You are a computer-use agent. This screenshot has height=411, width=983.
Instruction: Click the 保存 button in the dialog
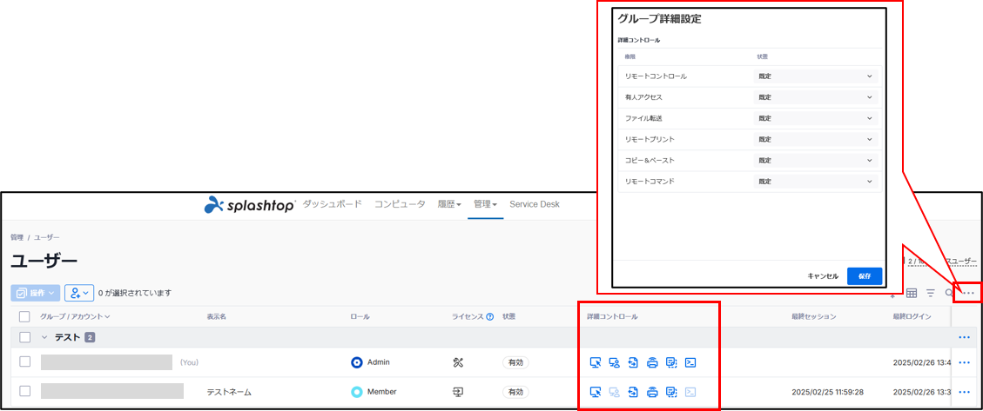pos(864,275)
